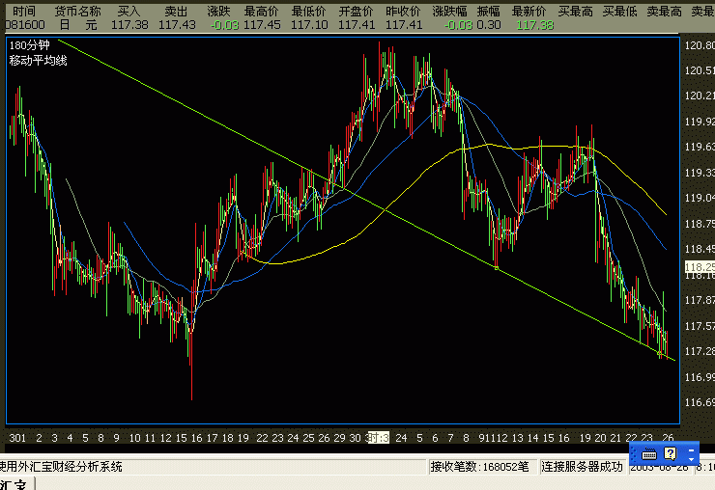Click the high price 117.45
This screenshot has width=715, height=490.
pos(262,25)
